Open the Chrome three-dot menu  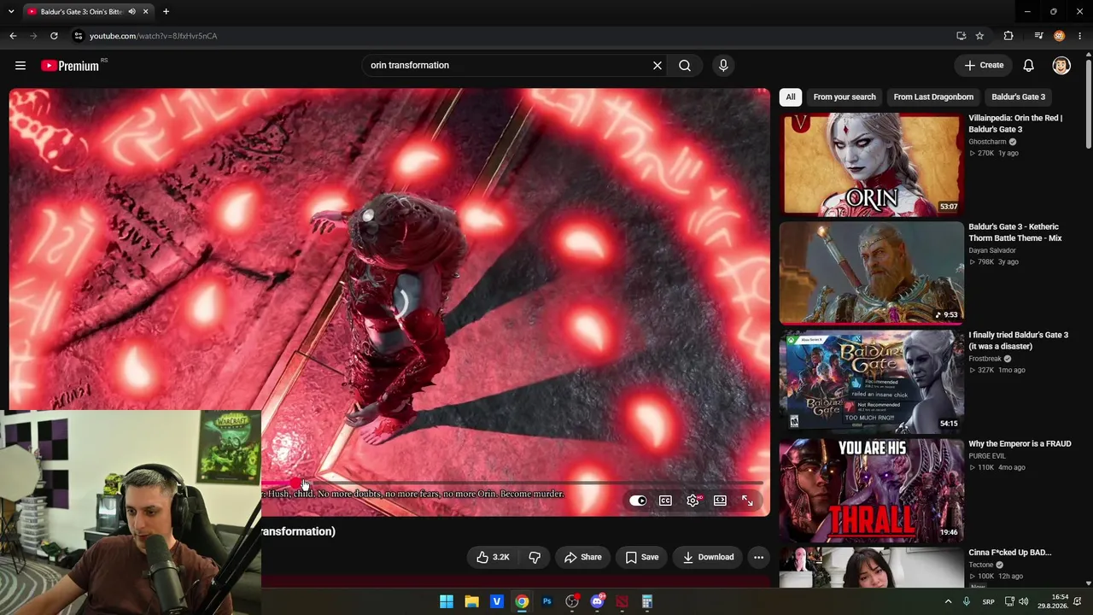[1080, 36]
